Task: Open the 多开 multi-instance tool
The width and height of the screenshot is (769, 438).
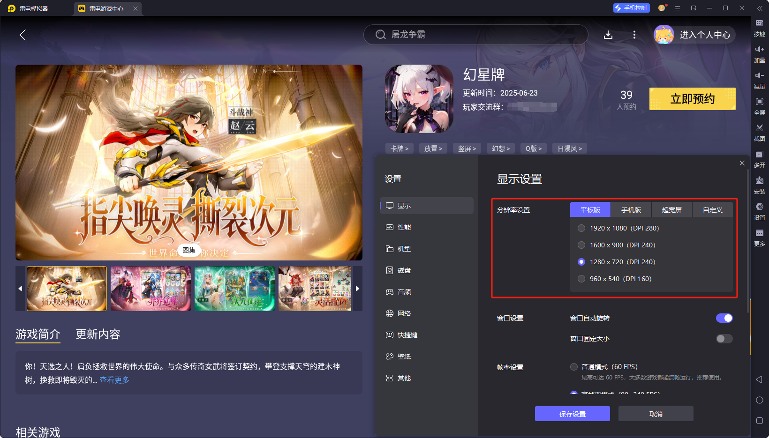Action: (760, 159)
